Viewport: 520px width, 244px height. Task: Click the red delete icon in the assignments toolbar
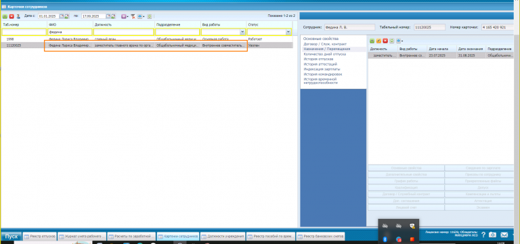[385, 41]
